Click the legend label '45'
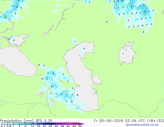Image resolution: width=164 pixels, height=127 pixels. 74,126
